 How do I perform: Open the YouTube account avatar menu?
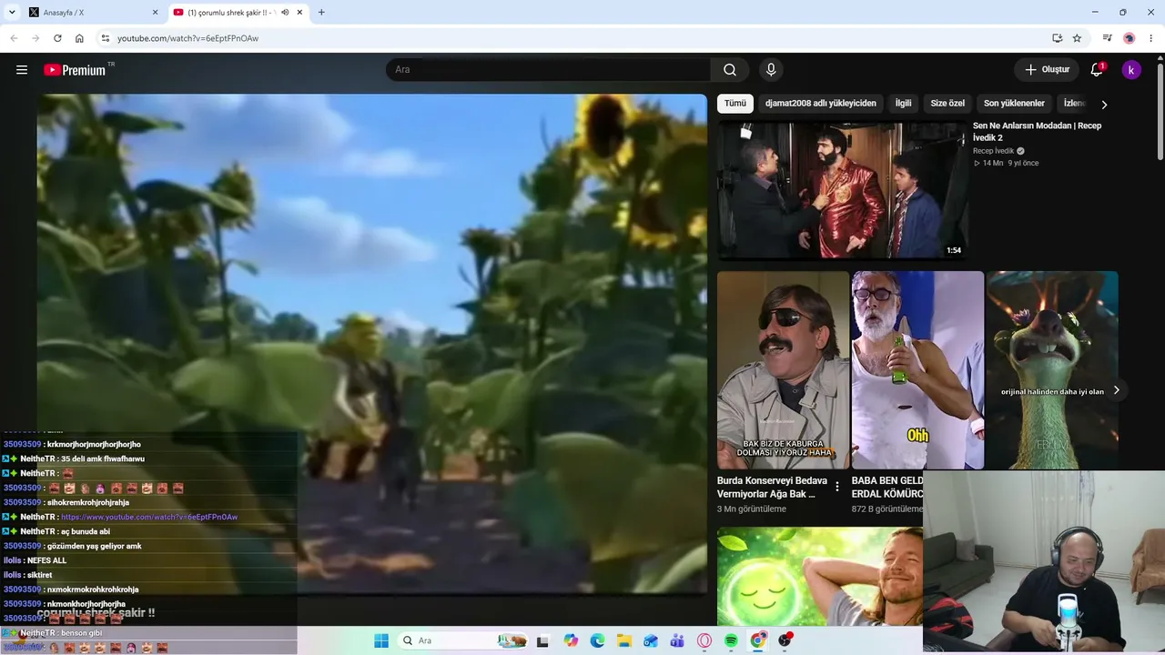coord(1131,70)
